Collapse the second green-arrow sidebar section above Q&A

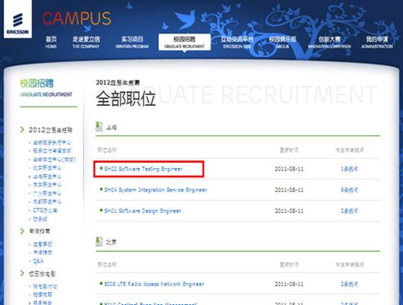22,231
